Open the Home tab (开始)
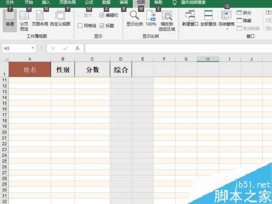Screen dimensions: 272x204 point(29,2)
